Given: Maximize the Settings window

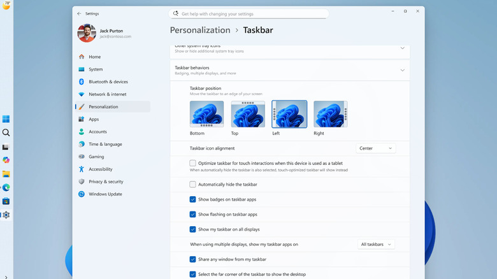Looking at the screenshot, I should click(405, 11).
